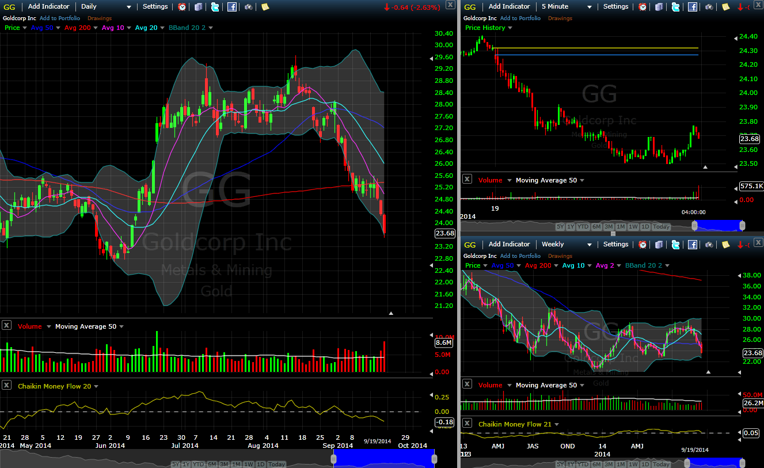764x468 pixels.
Task: Select 1Y range in 5 Minute chart
Action: click(x=571, y=227)
